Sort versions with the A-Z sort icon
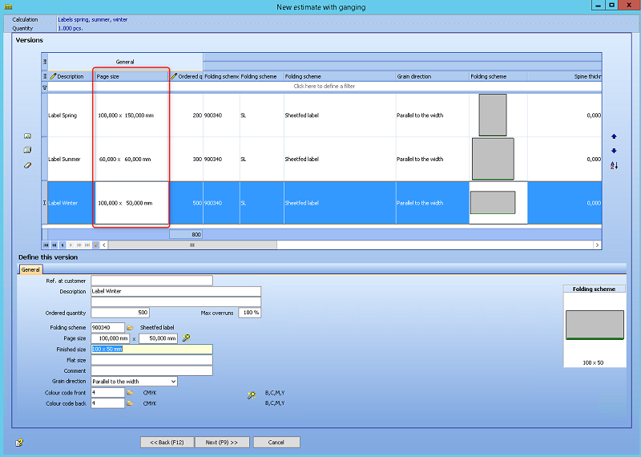The height and width of the screenshot is (457, 641). pyautogui.click(x=614, y=165)
